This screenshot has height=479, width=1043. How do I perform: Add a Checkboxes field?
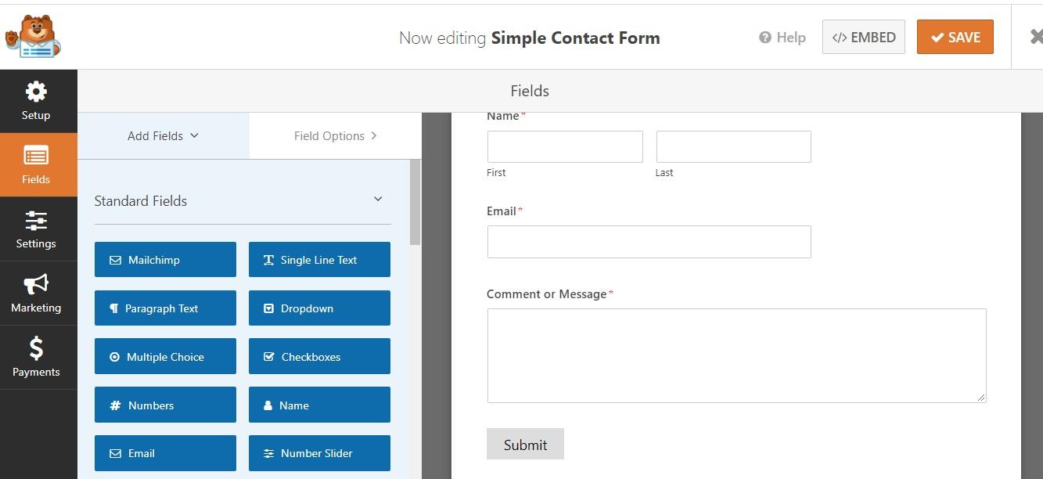point(319,357)
